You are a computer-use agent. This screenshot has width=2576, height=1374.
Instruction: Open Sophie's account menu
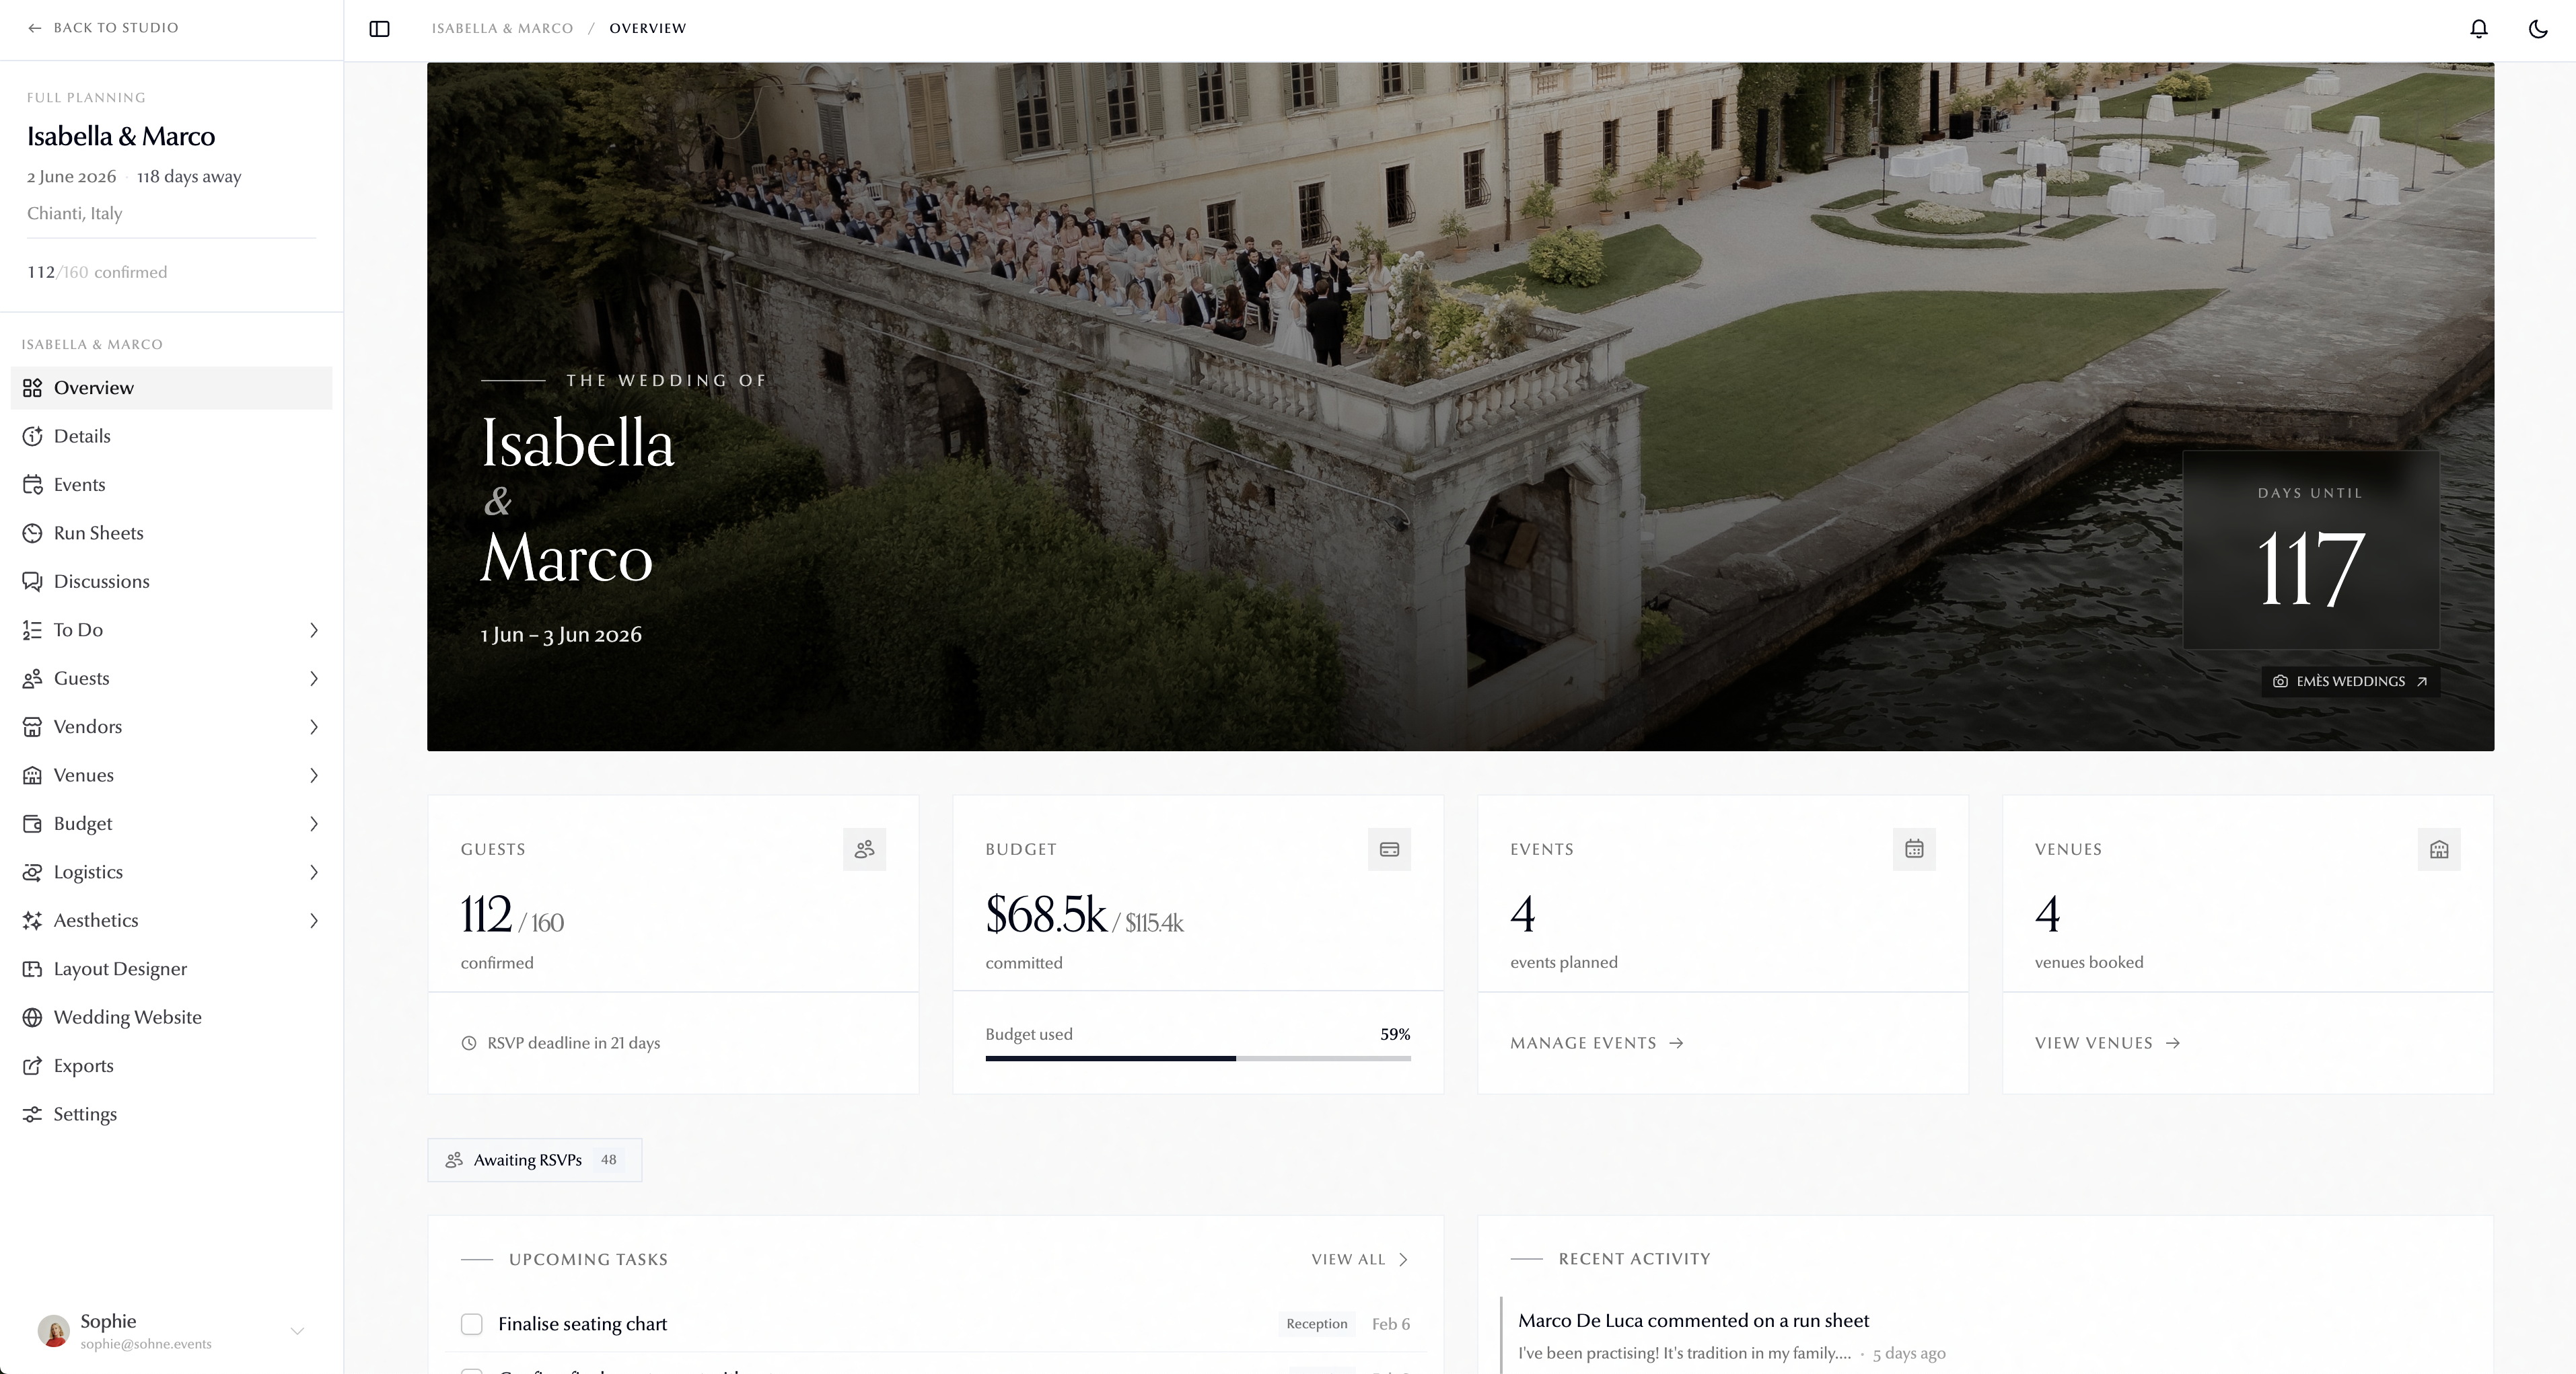coord(297,1331)
